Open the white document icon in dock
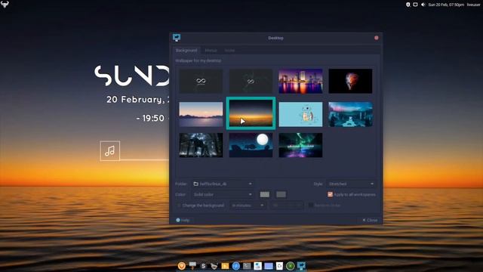The width and height of the screenshot is (483, 272). (x=258, y=266)
